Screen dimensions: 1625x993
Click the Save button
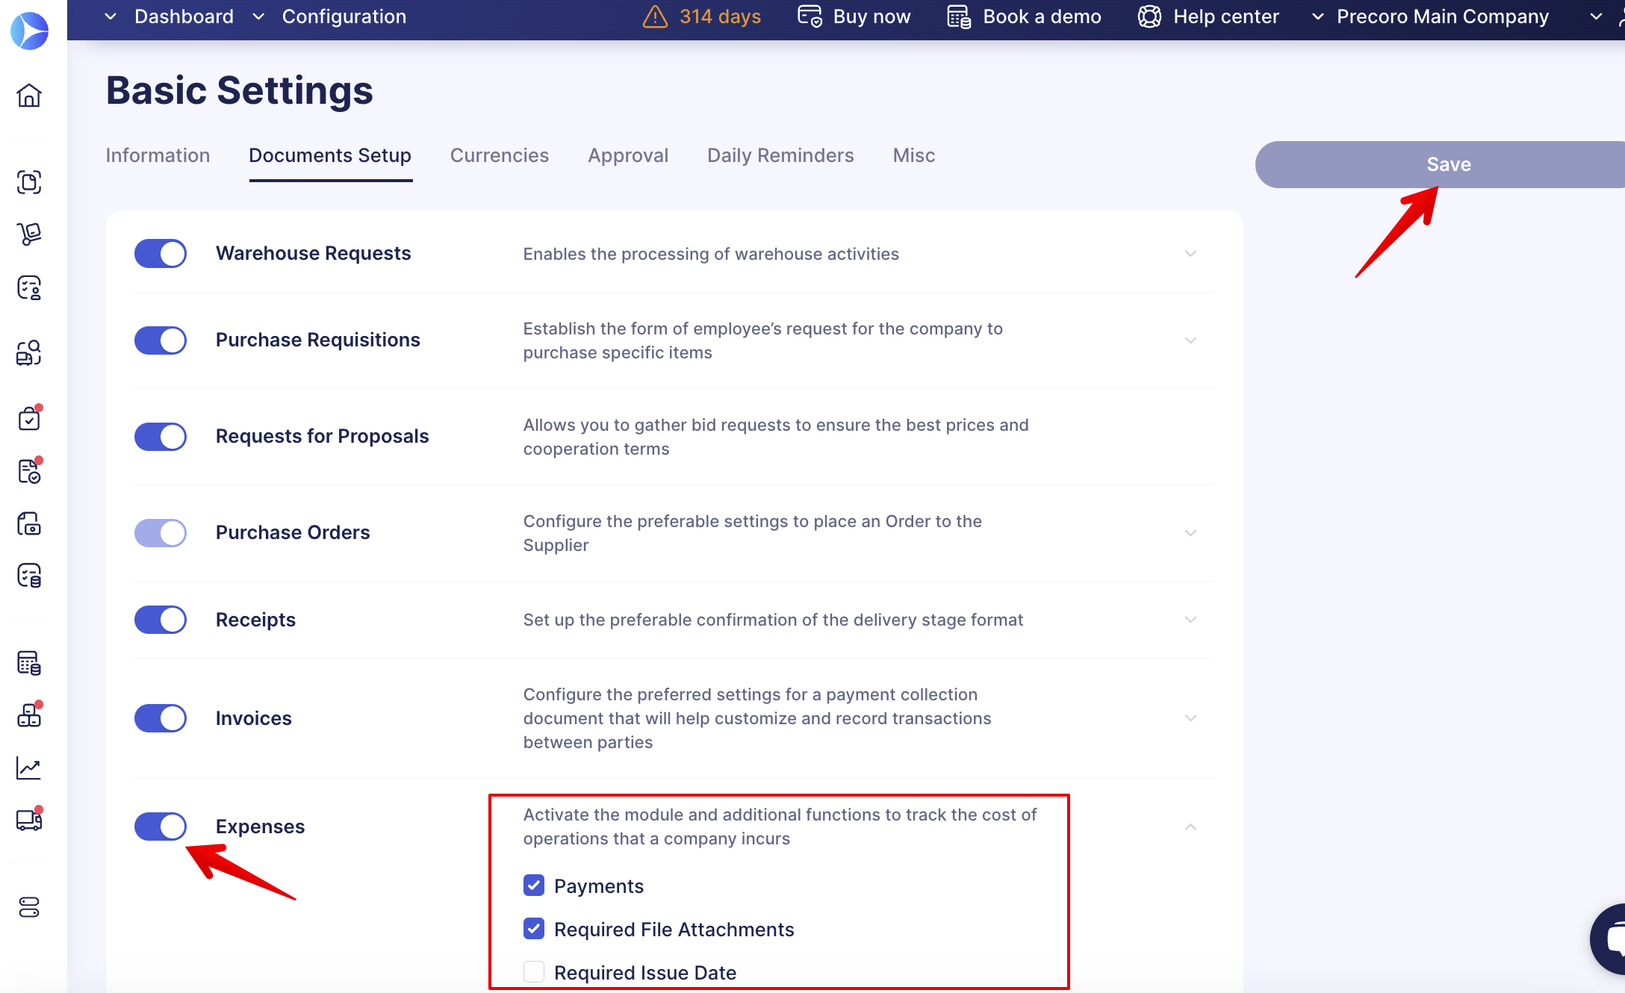(1440, 164)
